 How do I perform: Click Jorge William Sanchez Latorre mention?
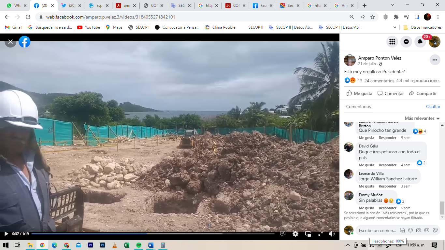point(388,179)
